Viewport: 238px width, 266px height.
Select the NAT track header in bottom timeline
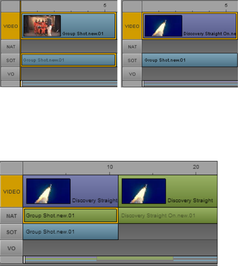click(x=11, y=216)
